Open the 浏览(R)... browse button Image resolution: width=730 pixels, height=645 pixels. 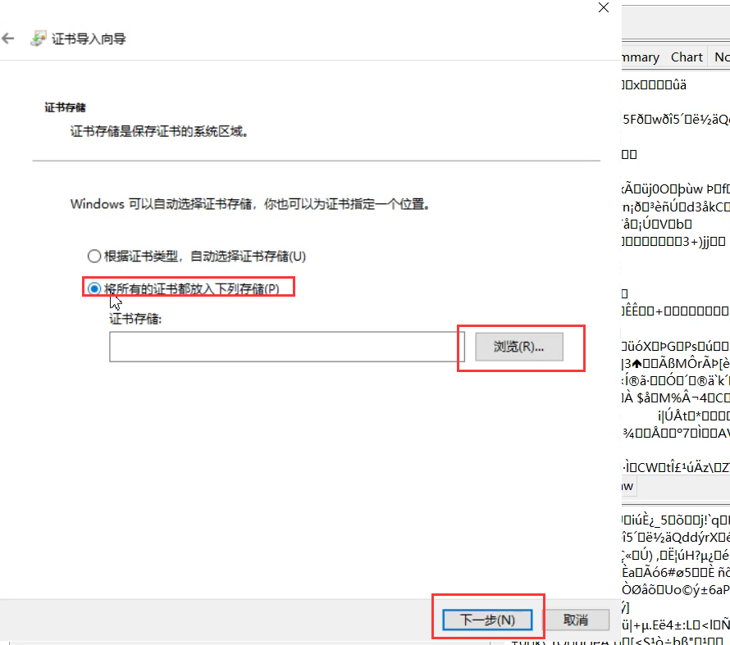(x=518, y=347)
